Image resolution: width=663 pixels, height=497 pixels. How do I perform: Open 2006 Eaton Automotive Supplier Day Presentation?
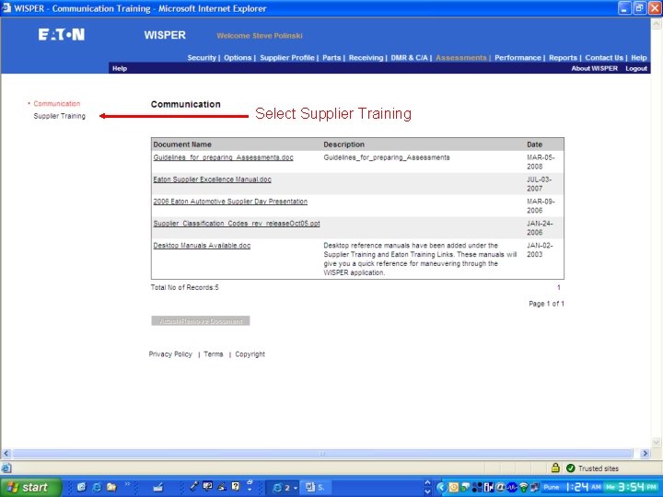tap(230, 202)
